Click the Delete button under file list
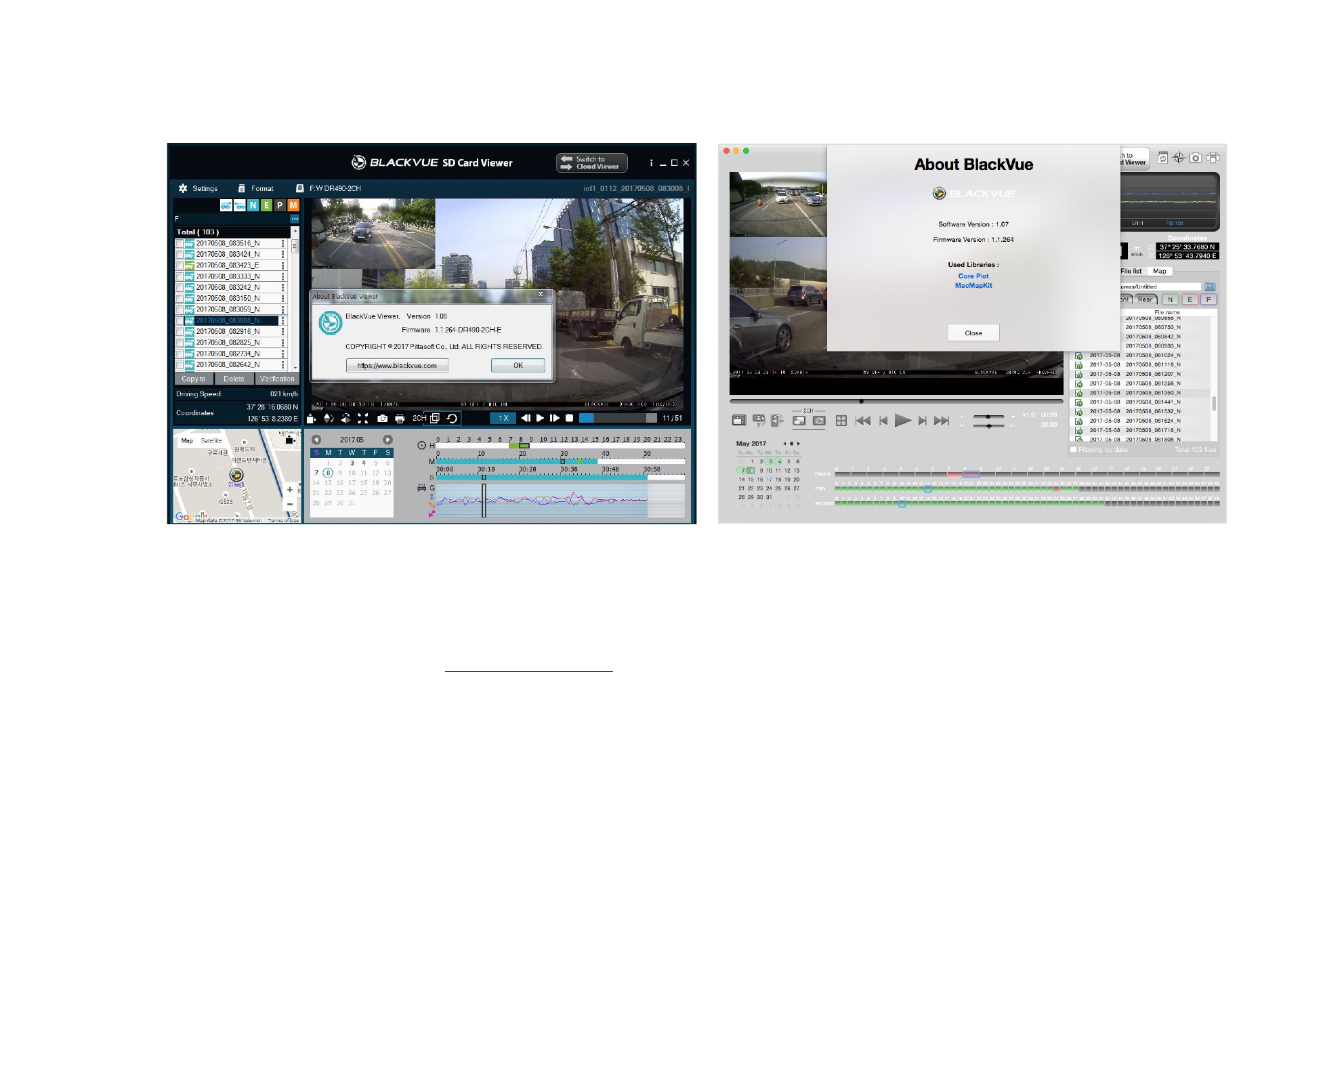Image resolution: width=1344 pixels, height=1075 pixels. click(x=234, y=379)
